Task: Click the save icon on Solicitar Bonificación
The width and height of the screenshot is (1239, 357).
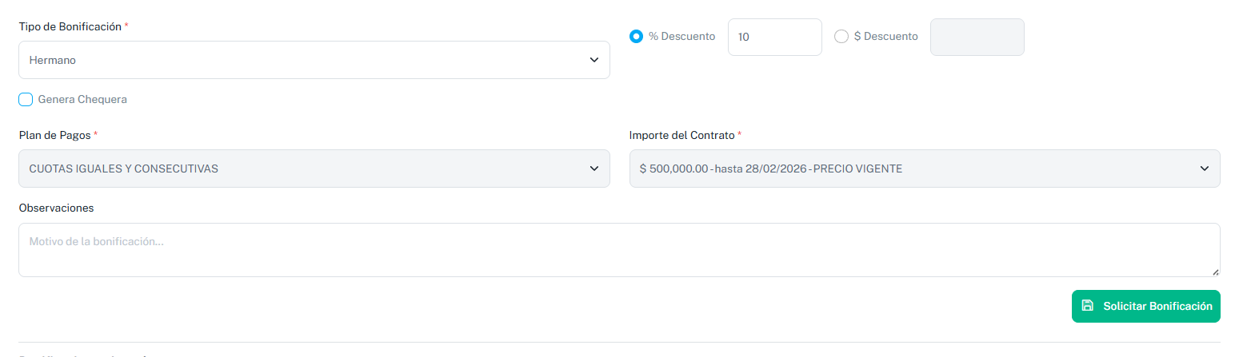Action: click(x=1087, y=306)
